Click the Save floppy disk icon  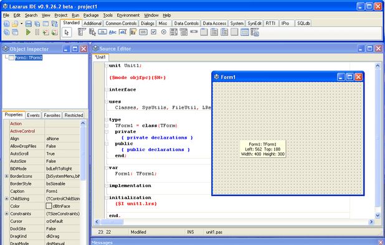pyautogui.click(x=29, y=24)
